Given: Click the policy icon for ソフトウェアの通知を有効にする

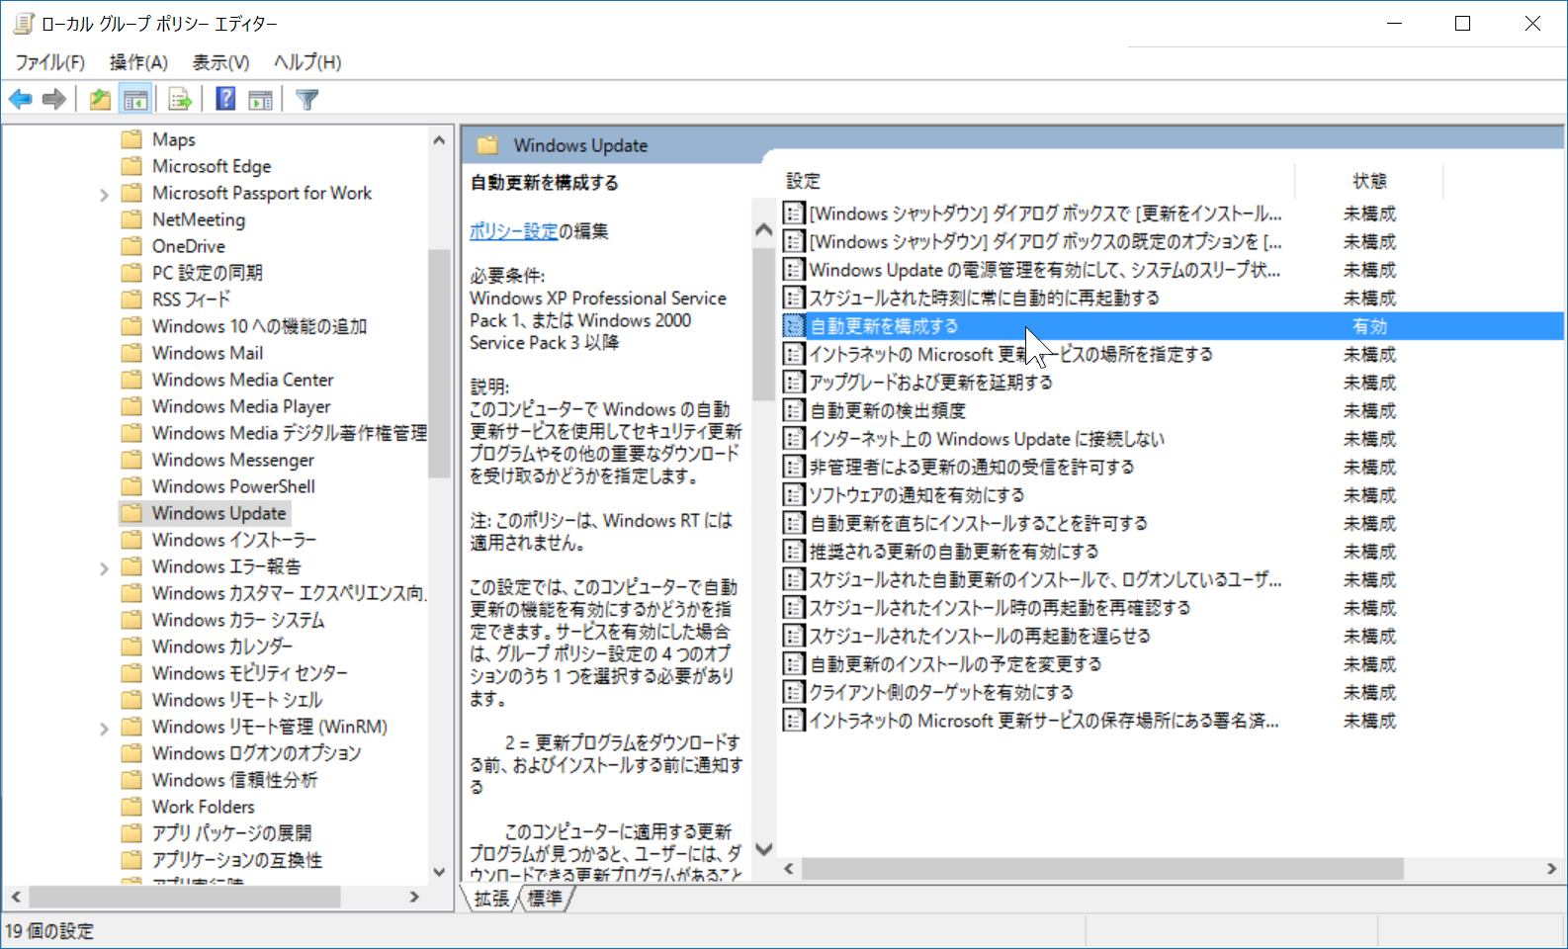Looking at the screenshot, I should point(793,494).
